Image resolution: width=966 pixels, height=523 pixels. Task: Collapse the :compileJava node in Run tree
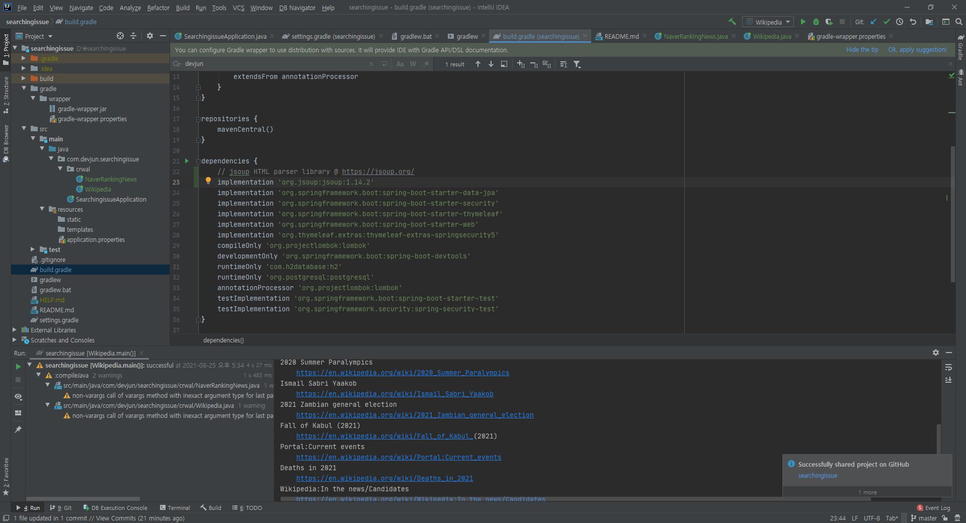[39, 375]
